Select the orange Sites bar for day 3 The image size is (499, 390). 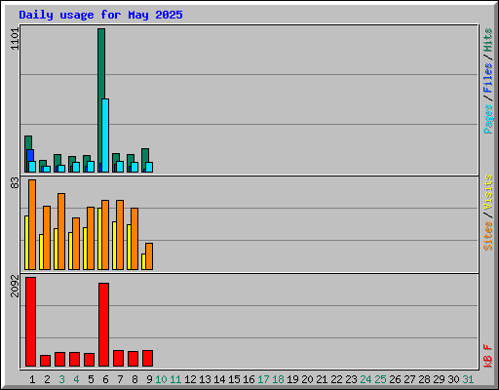coord(61,231)
